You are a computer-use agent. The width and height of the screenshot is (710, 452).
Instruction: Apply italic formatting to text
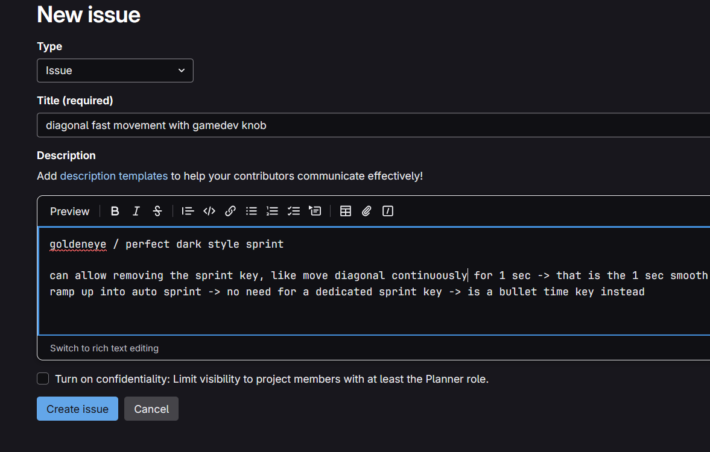(136, 211)
